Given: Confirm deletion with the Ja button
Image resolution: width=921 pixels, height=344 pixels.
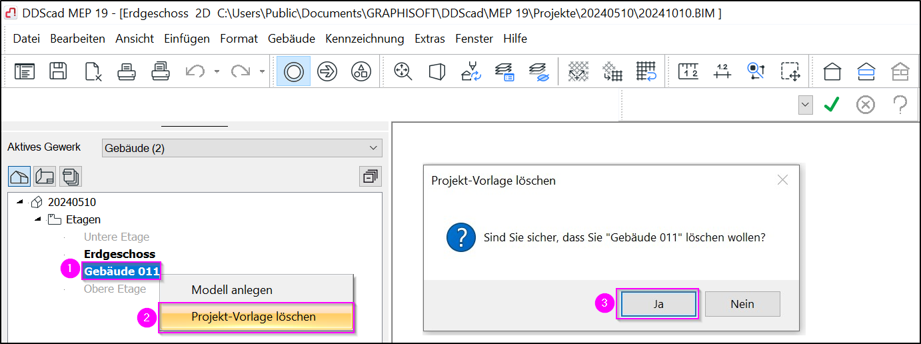Looking at the screenshot, I should point(658,304).
